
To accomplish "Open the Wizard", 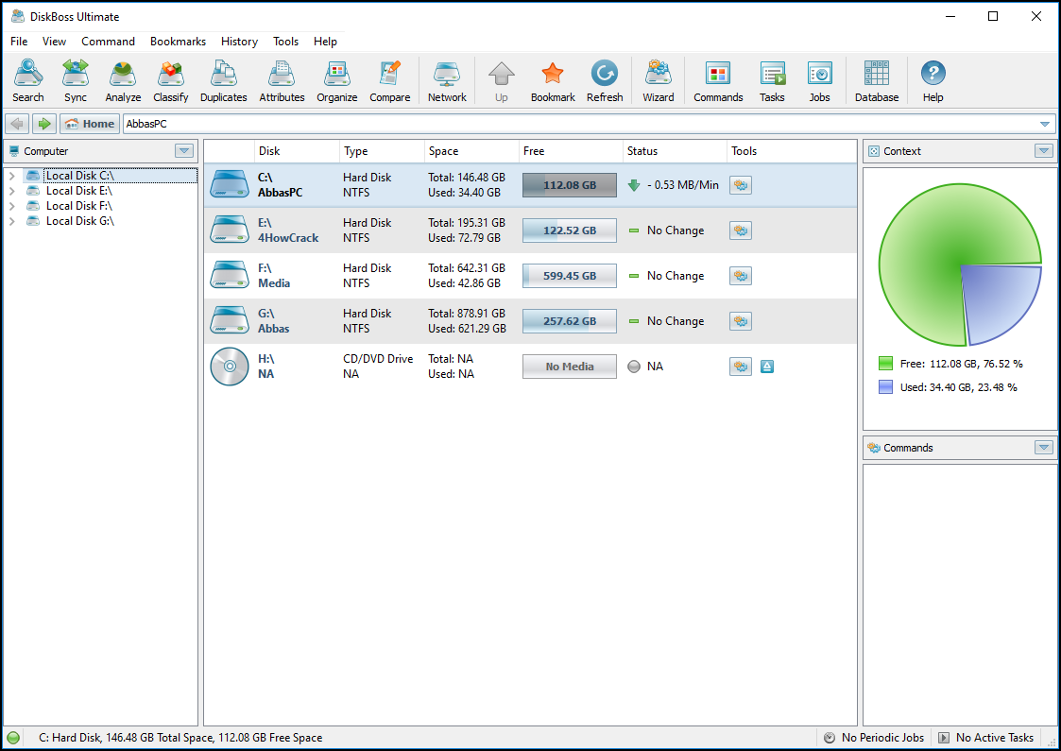I will 658,81.
